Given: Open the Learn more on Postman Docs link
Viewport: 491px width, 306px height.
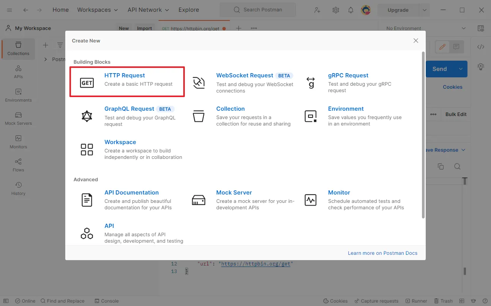Looking at the screenshot, I should point(382,253).
